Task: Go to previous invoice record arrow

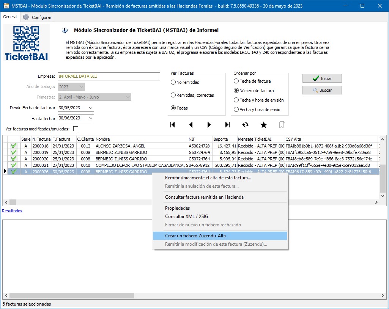Action: (191, 125)
